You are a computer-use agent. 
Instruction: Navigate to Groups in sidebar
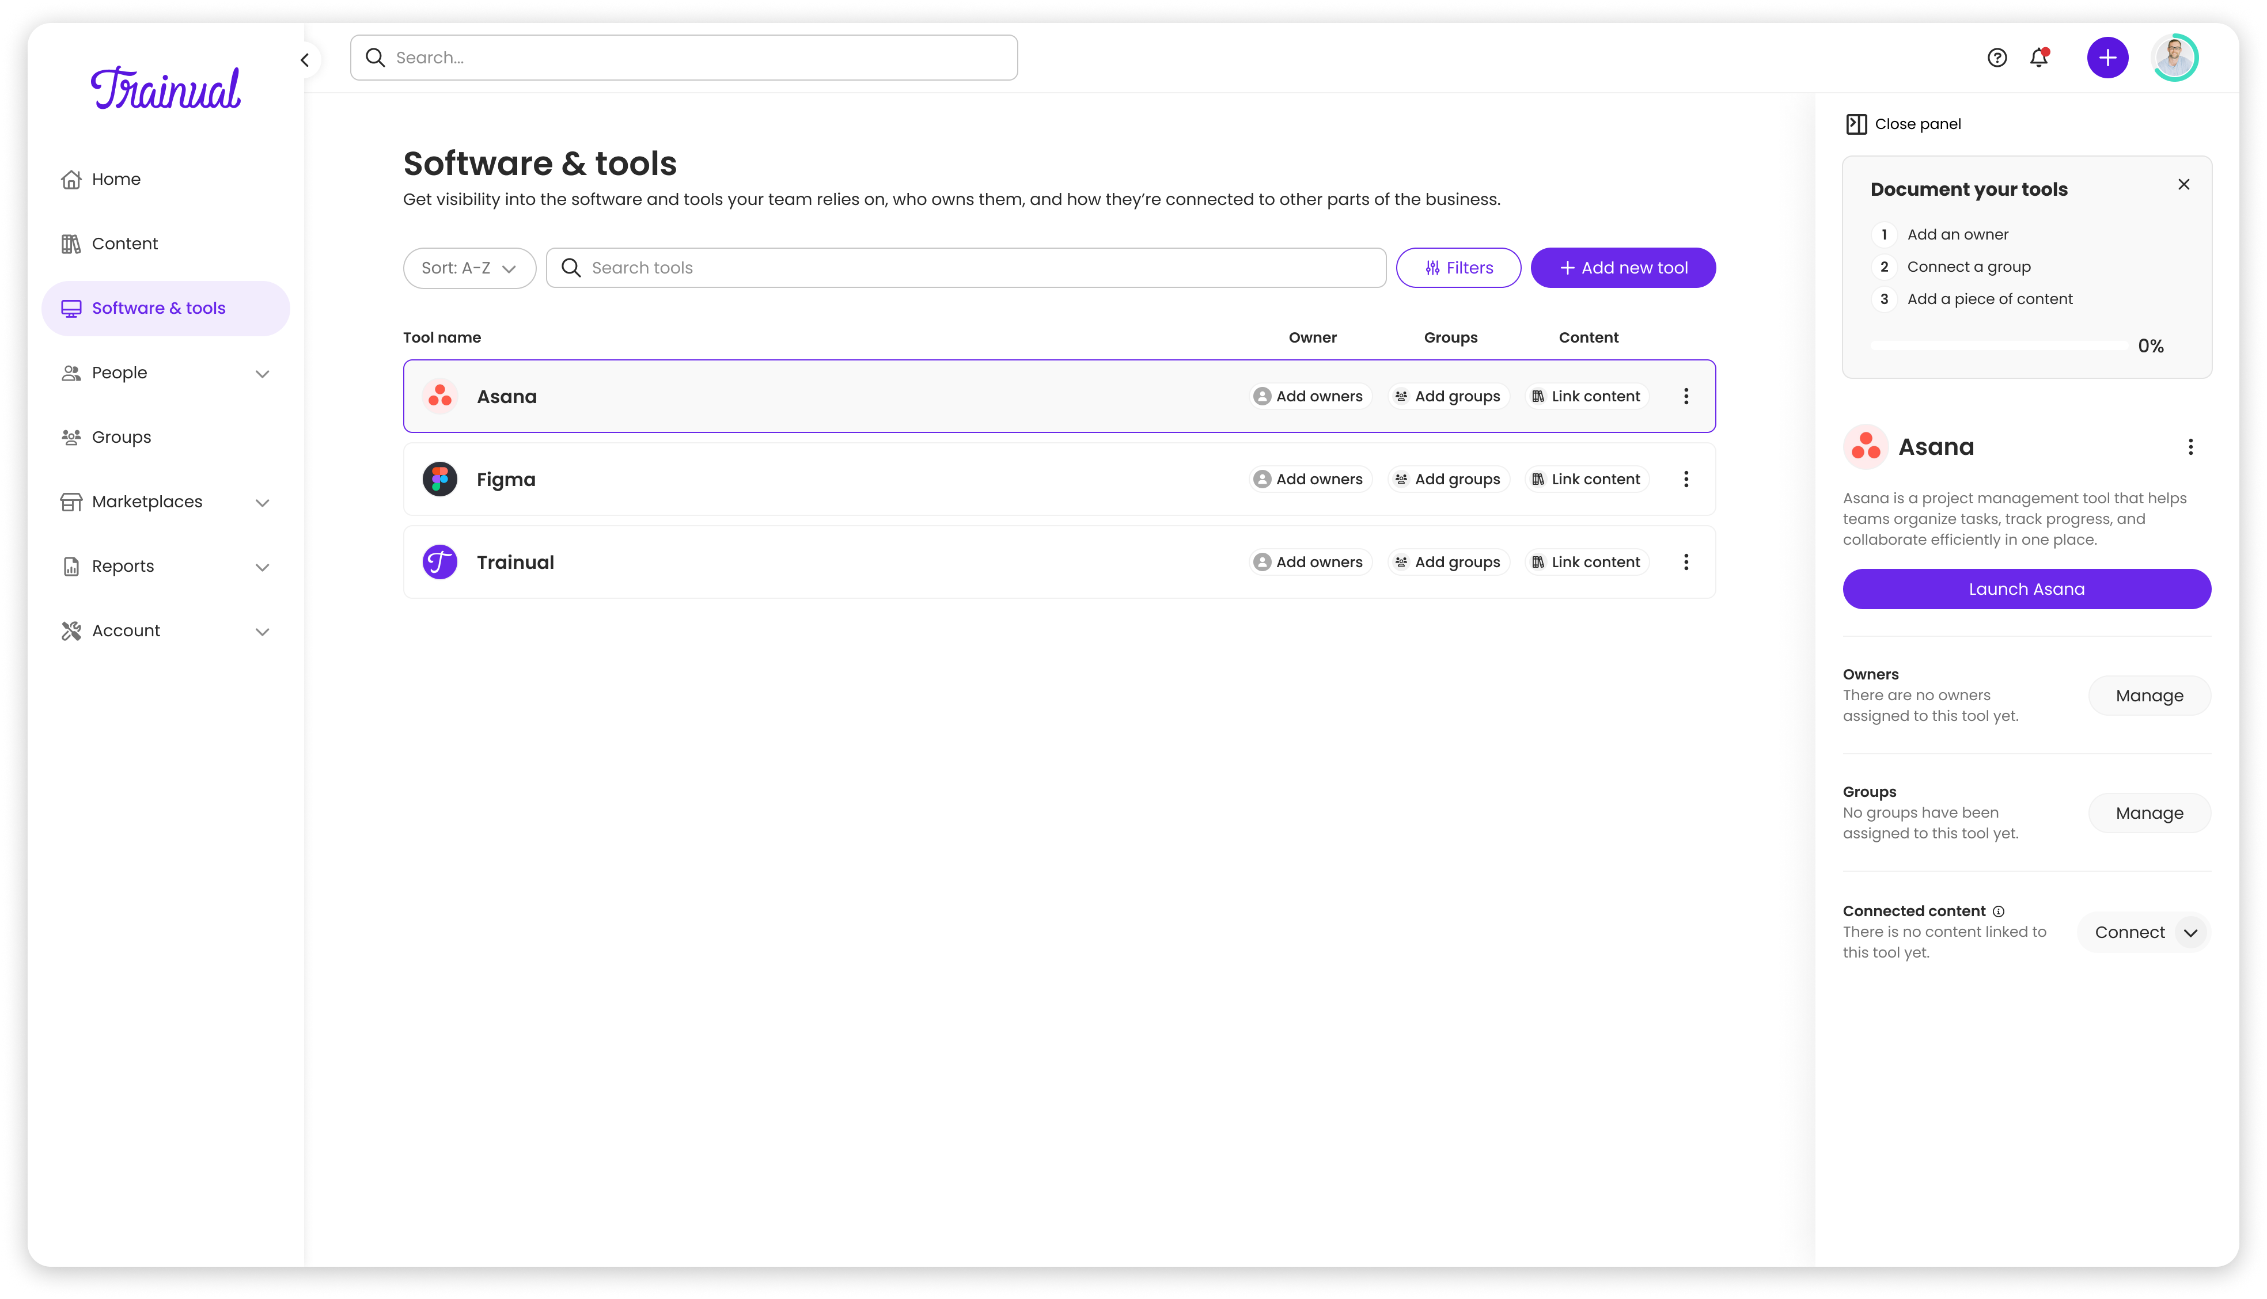tap(122, 437)
